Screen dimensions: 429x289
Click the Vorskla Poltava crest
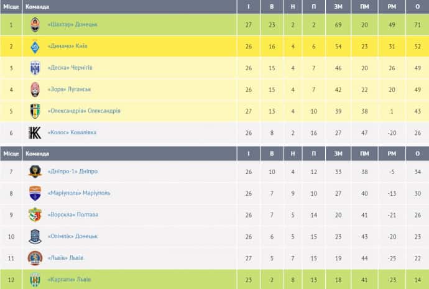35,215
